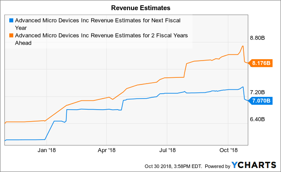Select the Next Fiscal Year legend label
This screenshot has width=281, height=172.
(98, 24)
